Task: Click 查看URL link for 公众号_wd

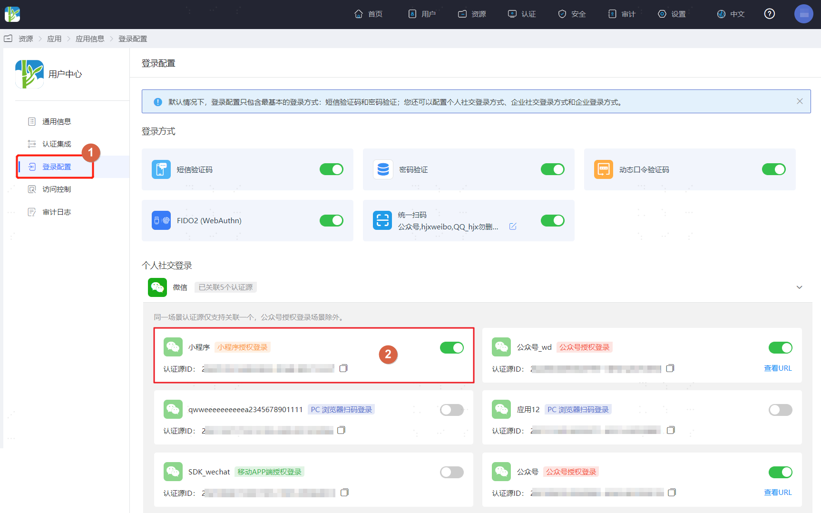Action: pos(778,368)
